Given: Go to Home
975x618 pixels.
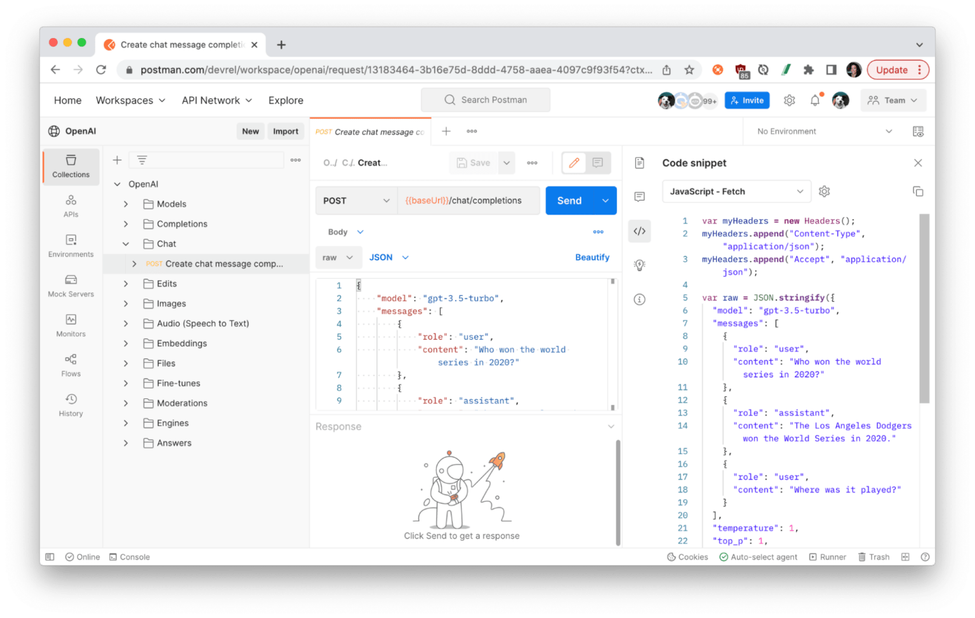Looking at the screenshot, I should (x=67, y=100).
